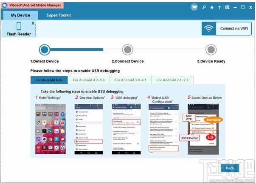Open the Develop Options phone screenshot

point(89,129)
